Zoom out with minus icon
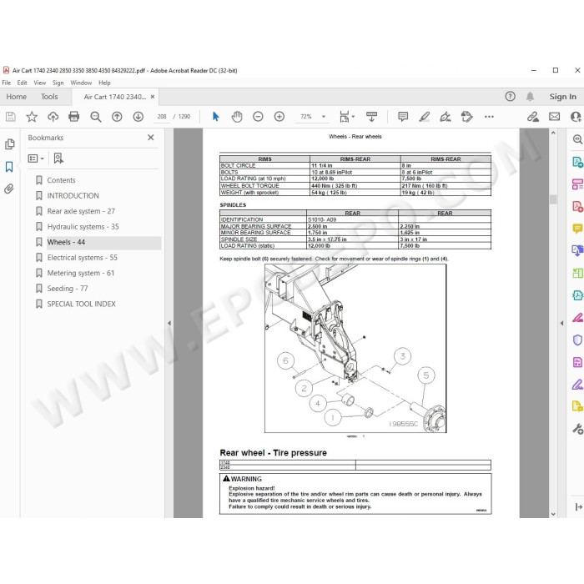584x584 pixels. pyautogui.click(x=258, y=117)
